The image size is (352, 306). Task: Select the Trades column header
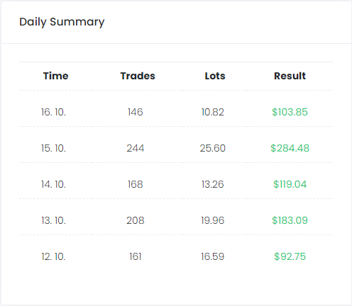tap(138, 76)
